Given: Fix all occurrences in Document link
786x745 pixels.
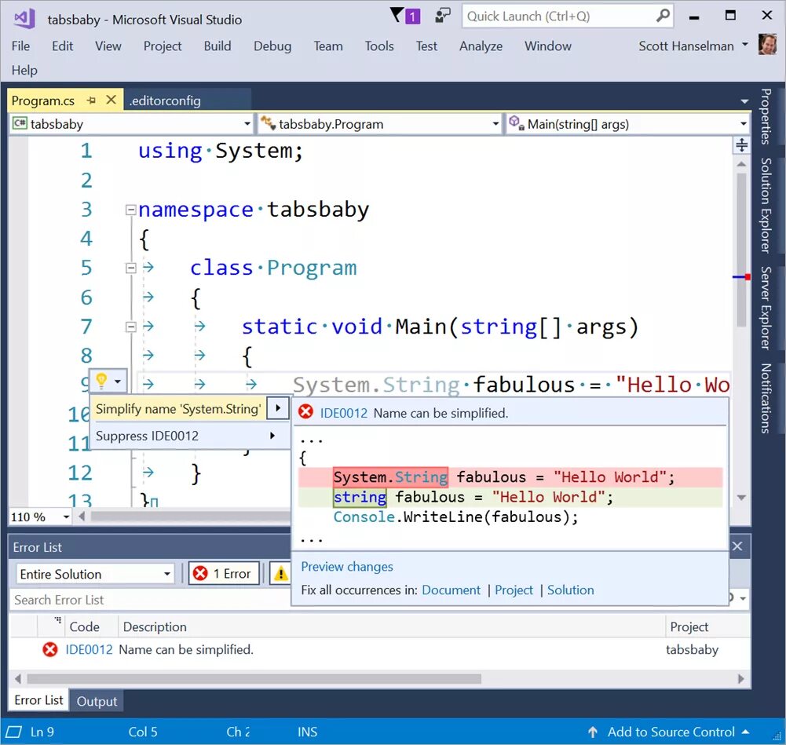Looking at the screenshot, I should (x=451, y=590).
